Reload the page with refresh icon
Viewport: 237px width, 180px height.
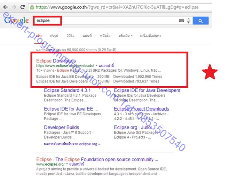tap(23, 7)
